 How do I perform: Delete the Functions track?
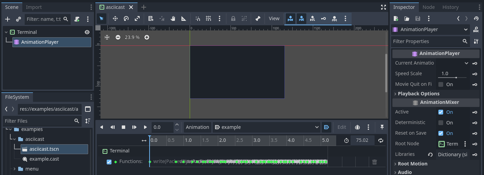click(x=375, y=162)
